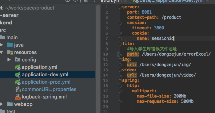Image resolution: width=215 pixels, height=113 pixels.
Task: Select application-prod.yml in project tree
Action: (46, 82)
